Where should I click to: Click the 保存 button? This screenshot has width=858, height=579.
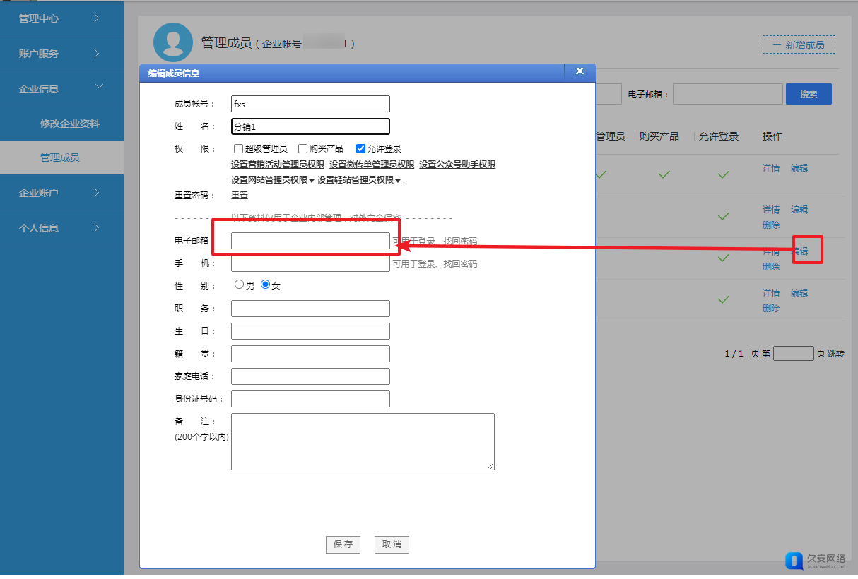pos(343,544)
